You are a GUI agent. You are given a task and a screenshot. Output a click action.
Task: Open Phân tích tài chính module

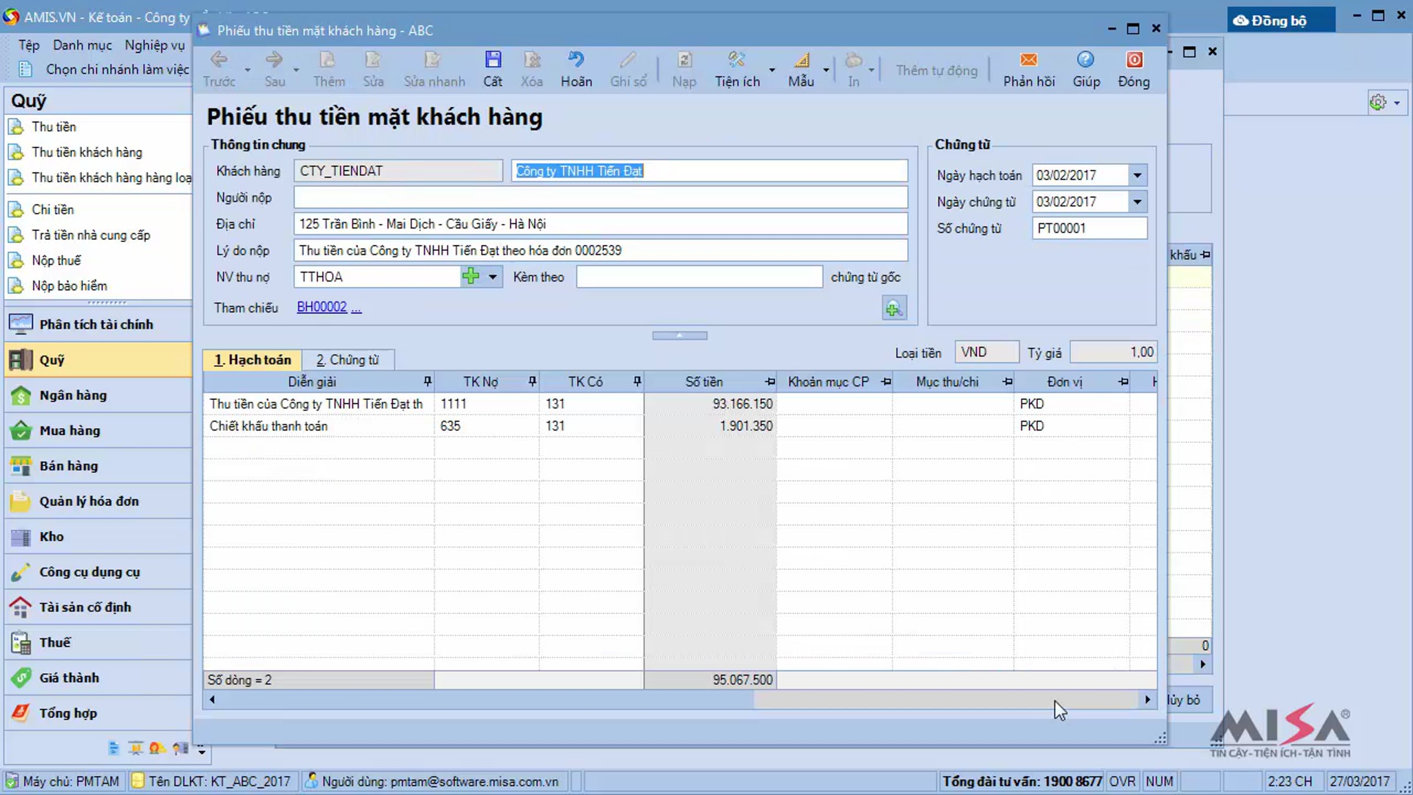(x=98, y=324)
